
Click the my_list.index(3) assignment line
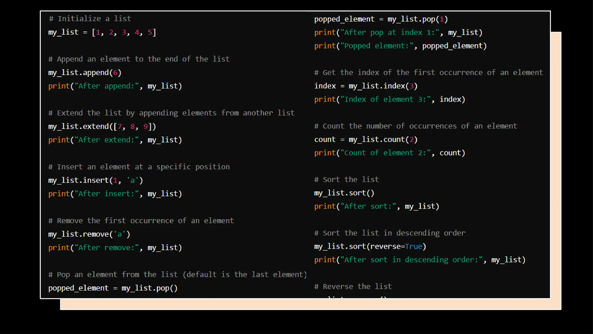click(366, 86)
